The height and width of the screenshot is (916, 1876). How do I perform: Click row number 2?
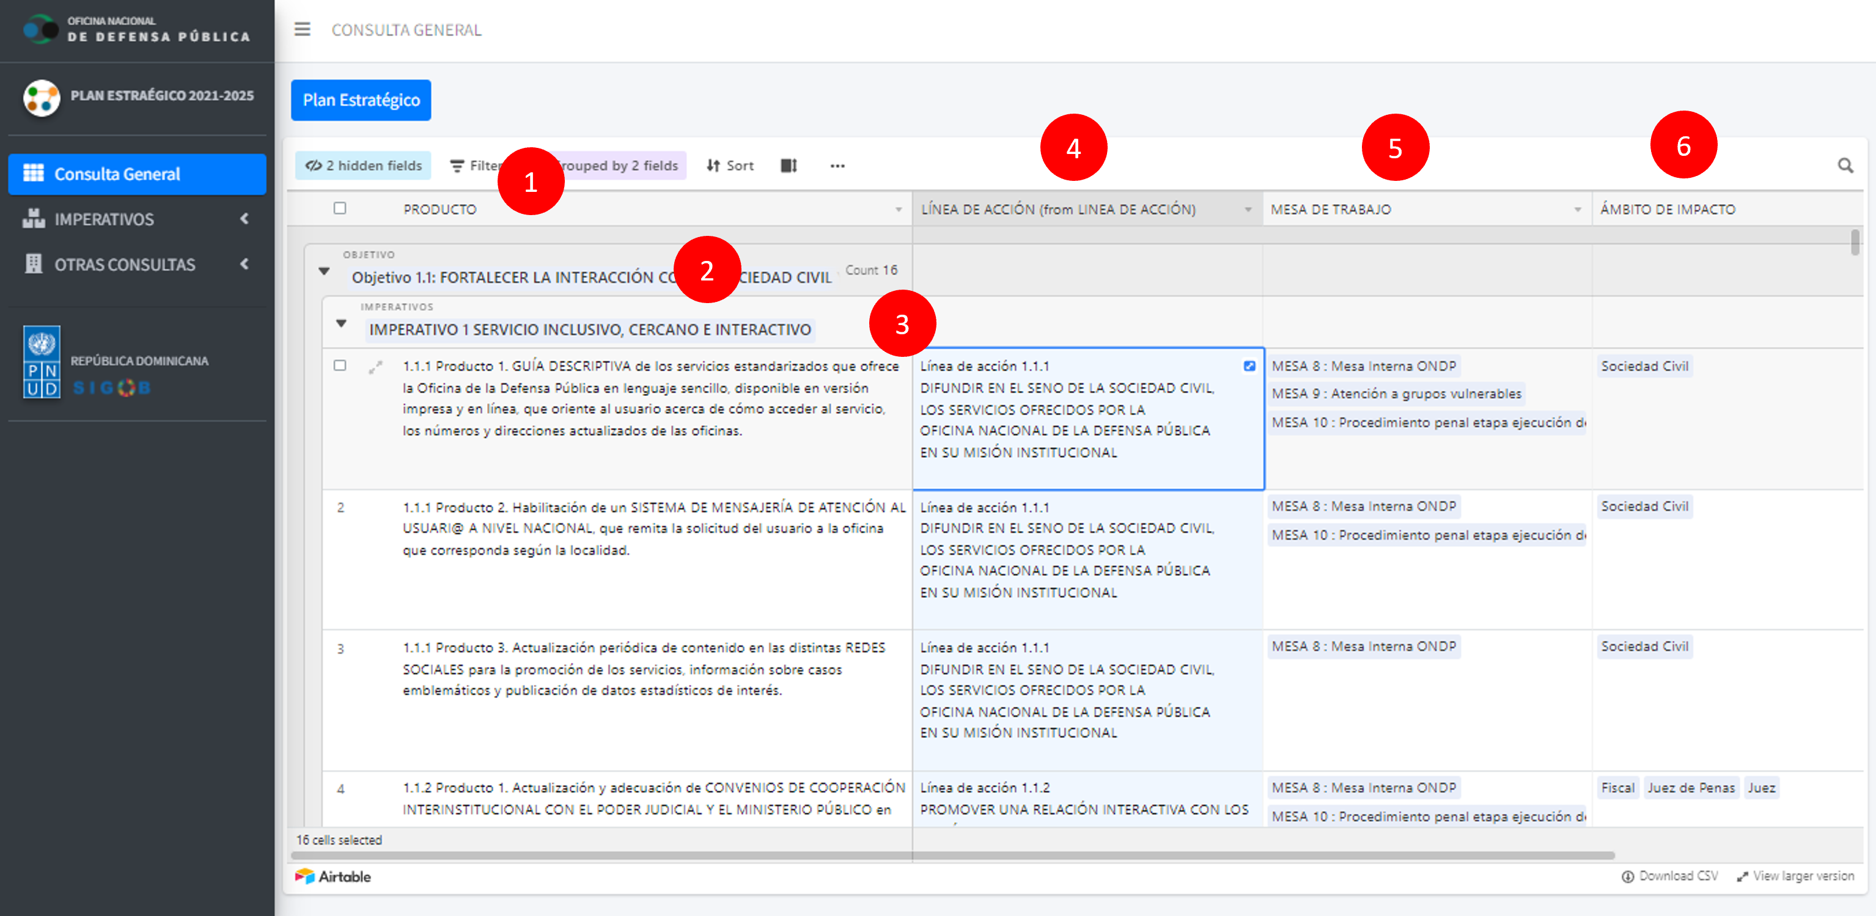[340, 508]
